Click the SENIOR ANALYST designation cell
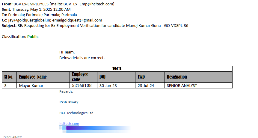This screenshot has height=138, width=258. tap(182, 86)
